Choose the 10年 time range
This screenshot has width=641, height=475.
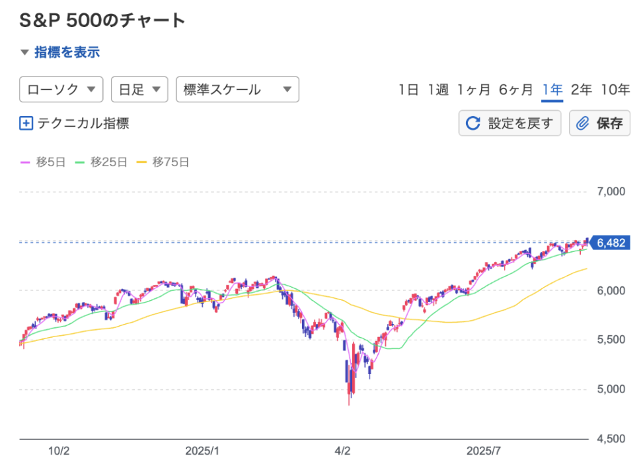[615, 90]
